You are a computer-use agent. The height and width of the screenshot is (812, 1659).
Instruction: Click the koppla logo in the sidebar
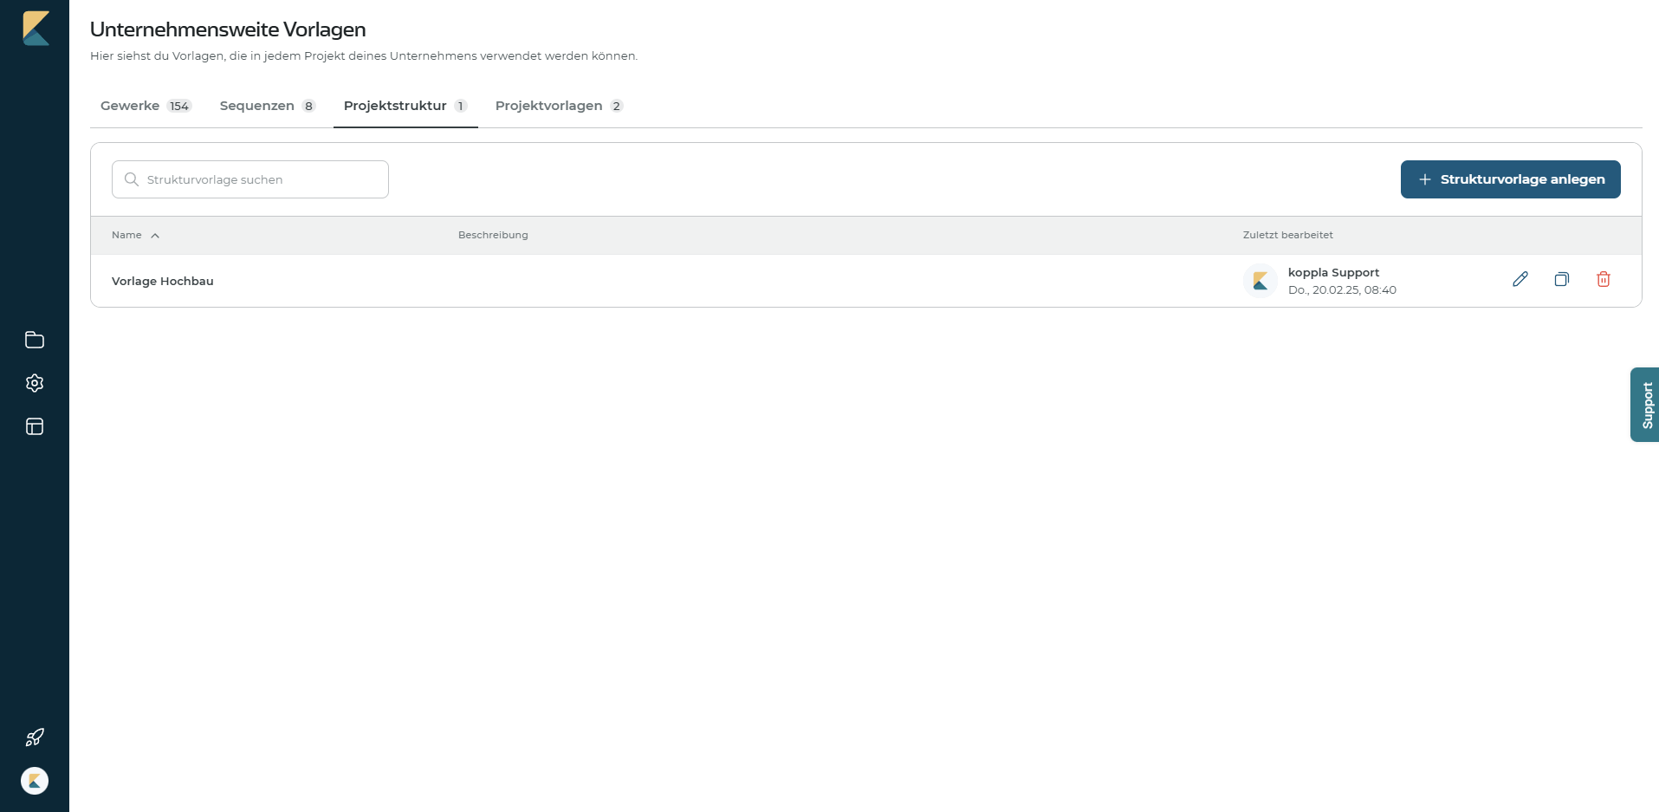point(36,28)
